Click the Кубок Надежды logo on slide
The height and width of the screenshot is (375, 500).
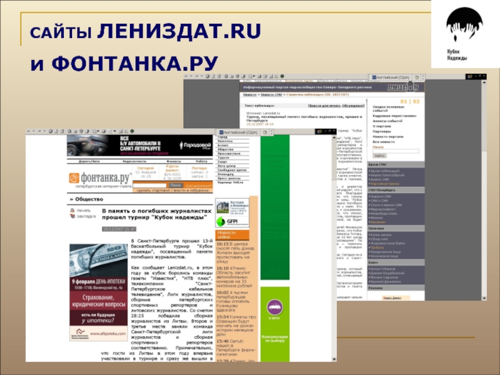click(x=464, y=34)
